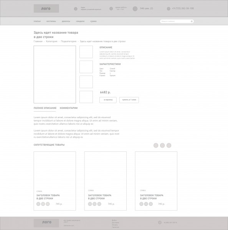
Task: Click the address circle icon in header
Action: tap(76, 9)
